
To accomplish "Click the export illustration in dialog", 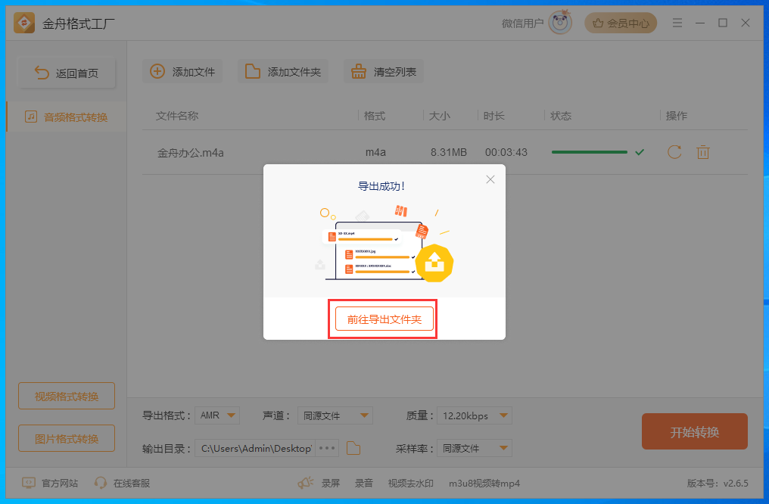I will (384, 244).
